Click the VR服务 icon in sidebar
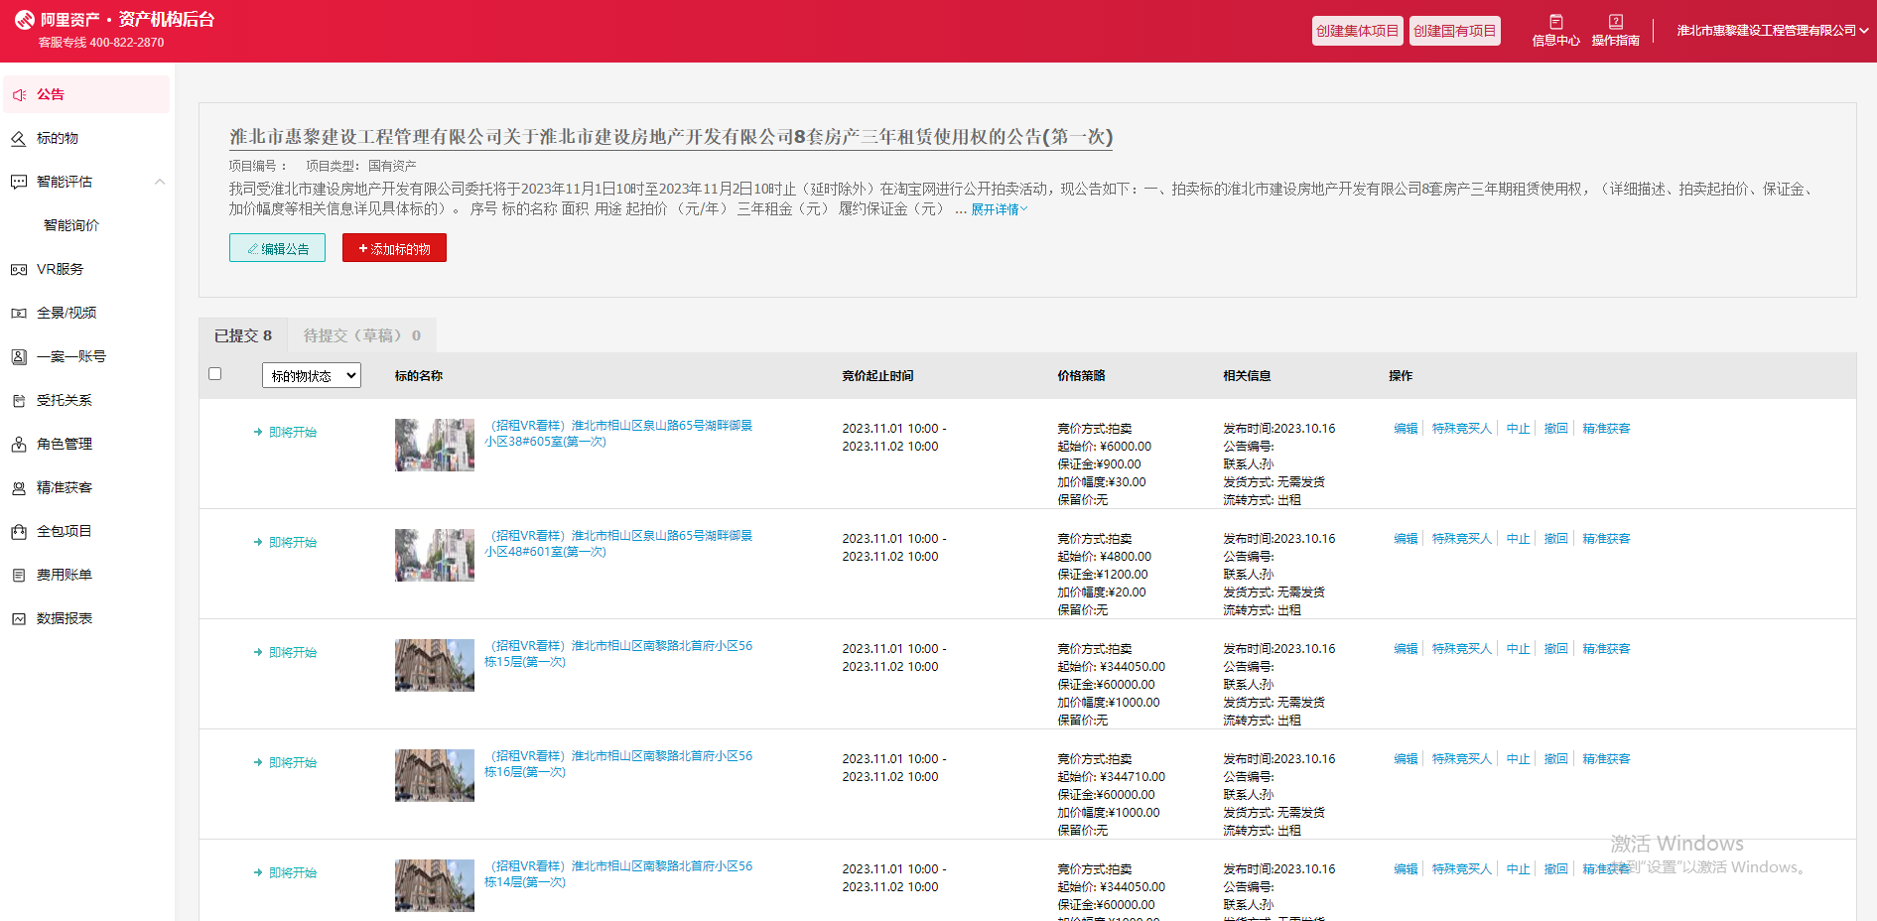The image size is (1877, 921). pos(19,270)
